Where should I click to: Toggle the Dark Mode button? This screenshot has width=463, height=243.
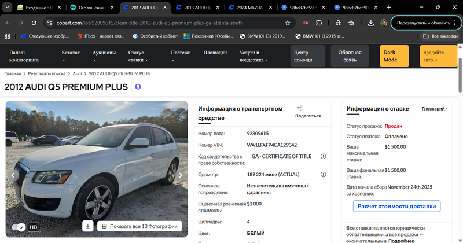coord(394,56)
